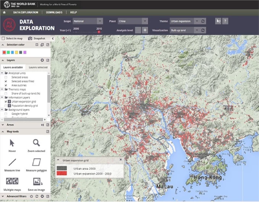Collapse the Selection color panel

(3, 45)
